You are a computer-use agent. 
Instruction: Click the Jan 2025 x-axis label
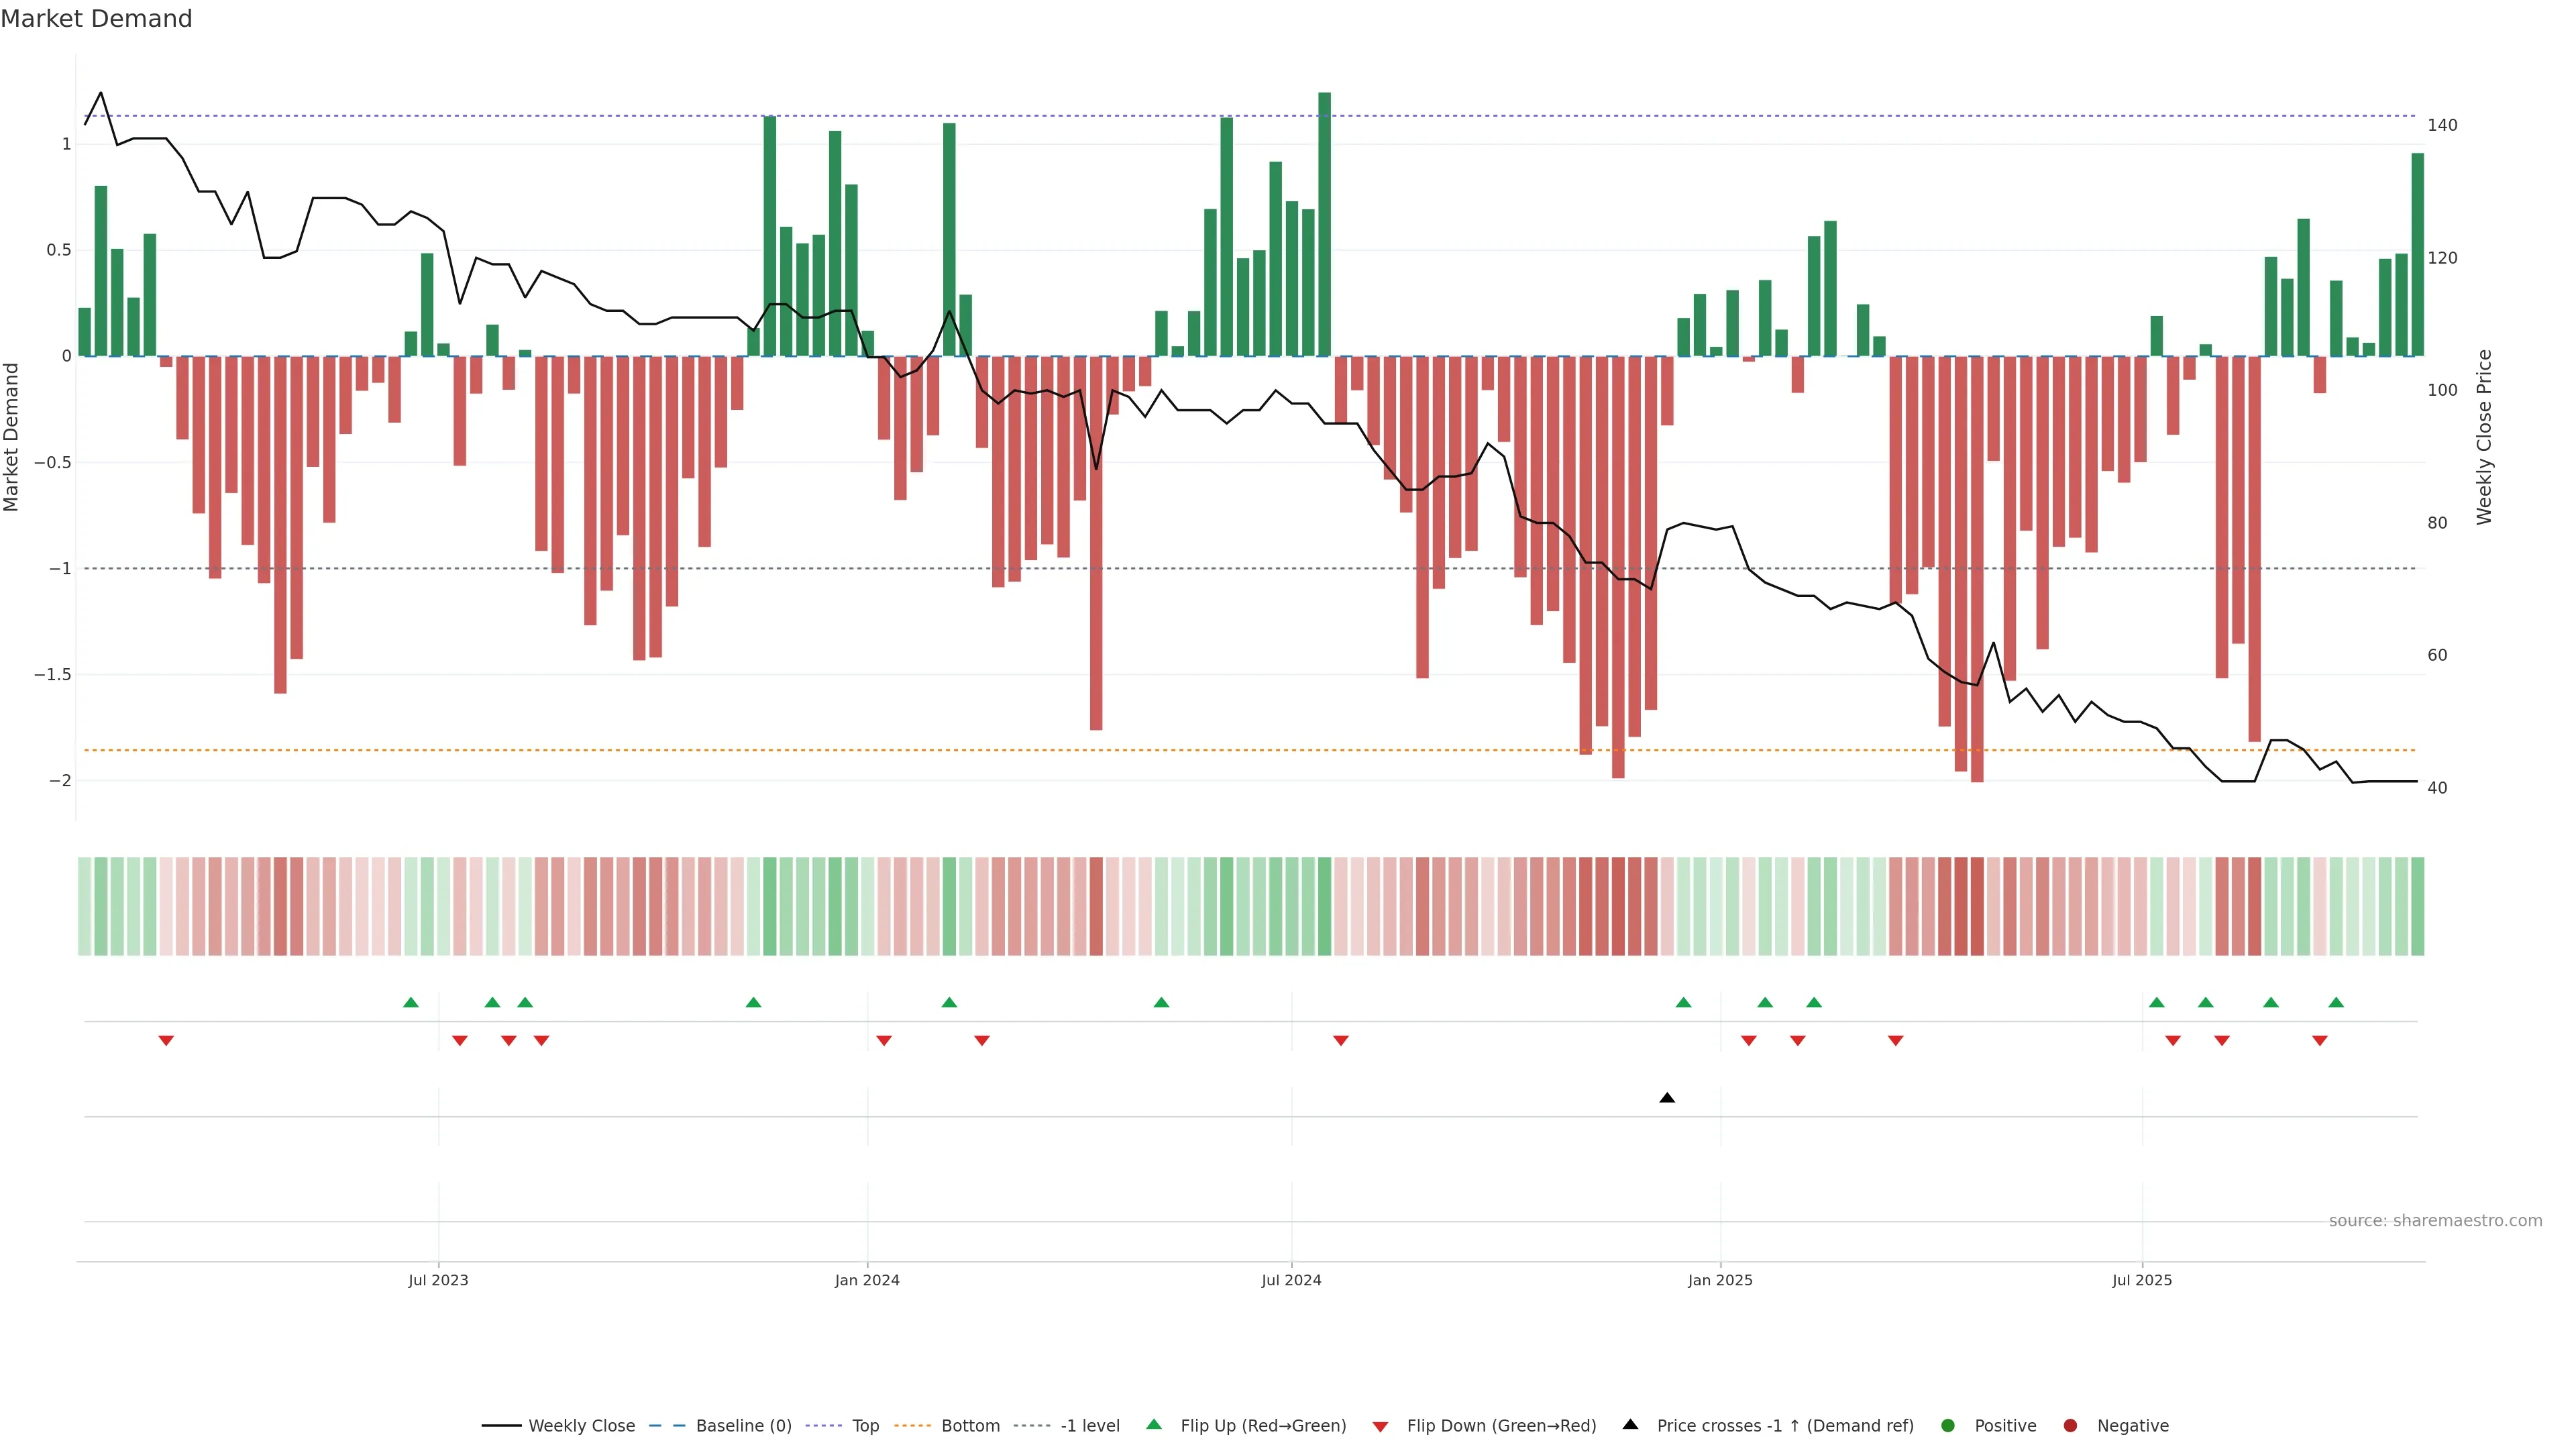[x=1720, y=1280]
